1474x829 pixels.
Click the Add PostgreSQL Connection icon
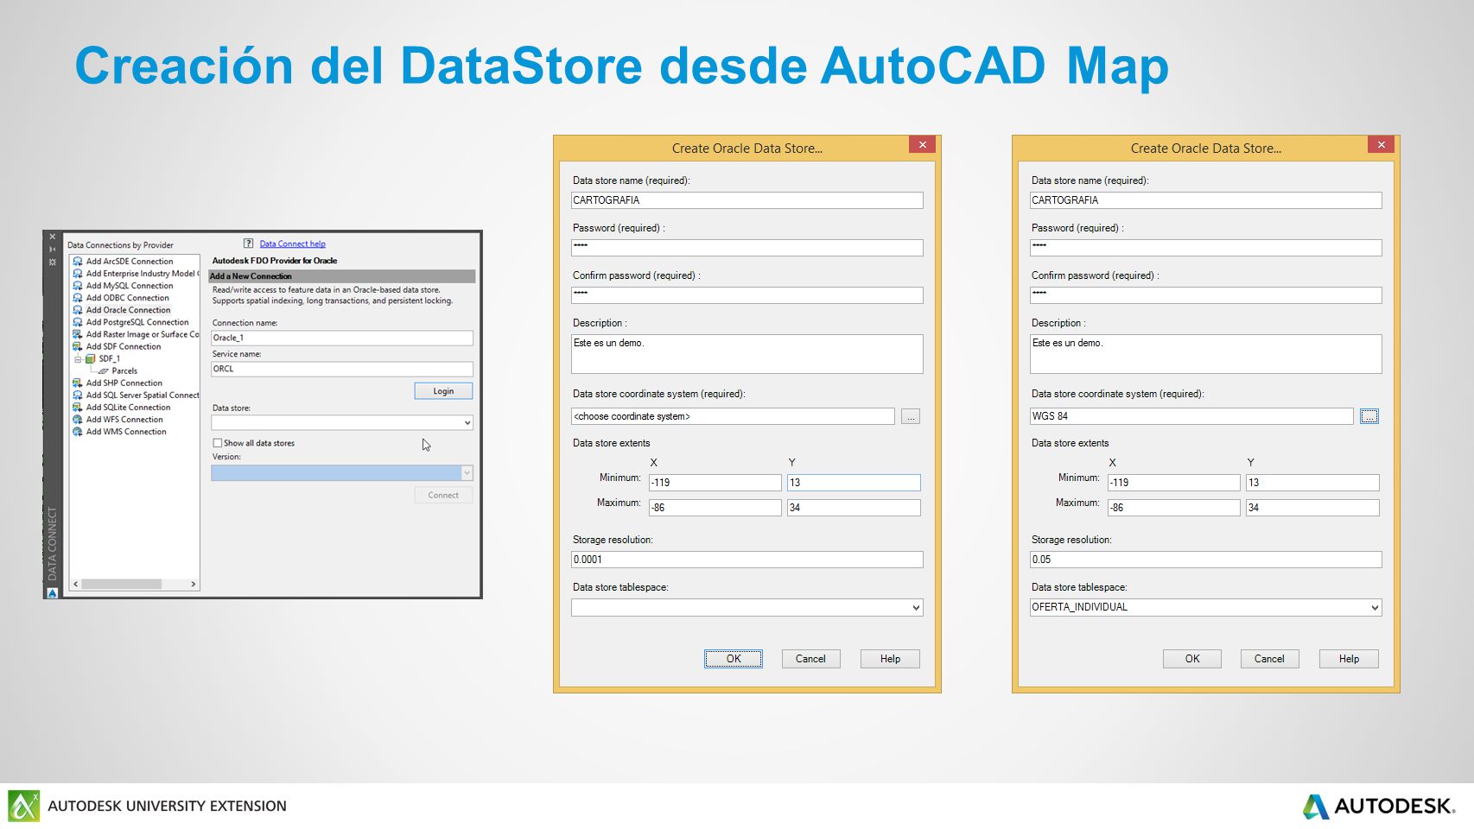[78, 321]
